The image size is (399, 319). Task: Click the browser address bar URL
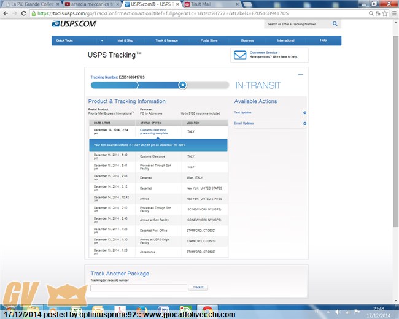pyautogui.click(x=163, y=13)
